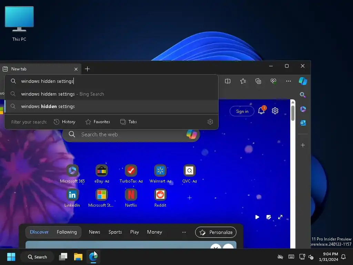Open the Money feed tab
Viewport: 353px width, 265px height.
click(155, 232)
